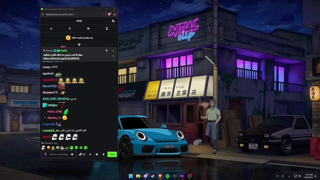The height and width of the screenshot is (180, 320).
Task: Click username bero5011 in chat
Action: pyautogui.click(x=49, y=80)
